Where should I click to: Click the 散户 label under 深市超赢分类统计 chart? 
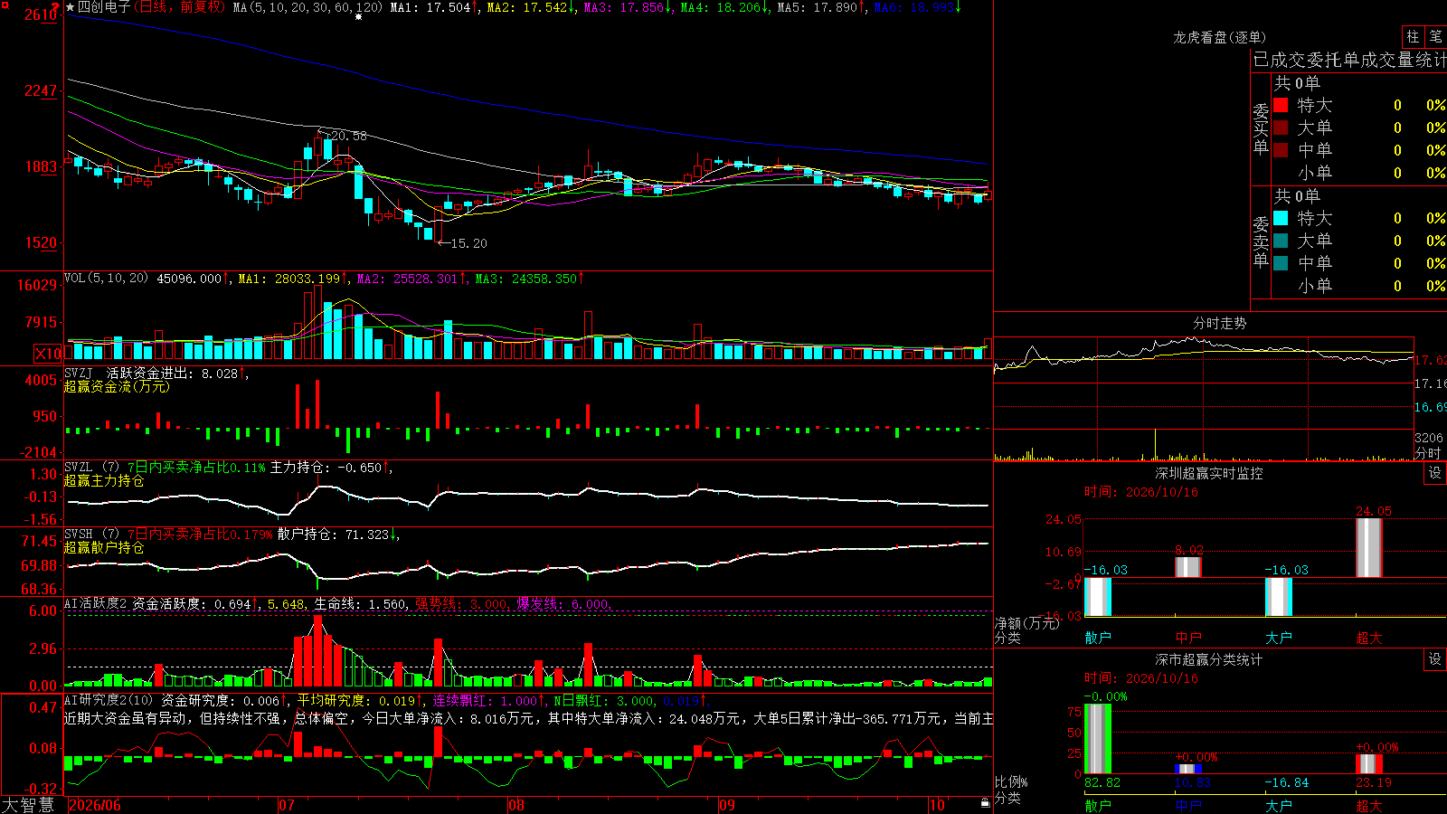coord(1098,805)
